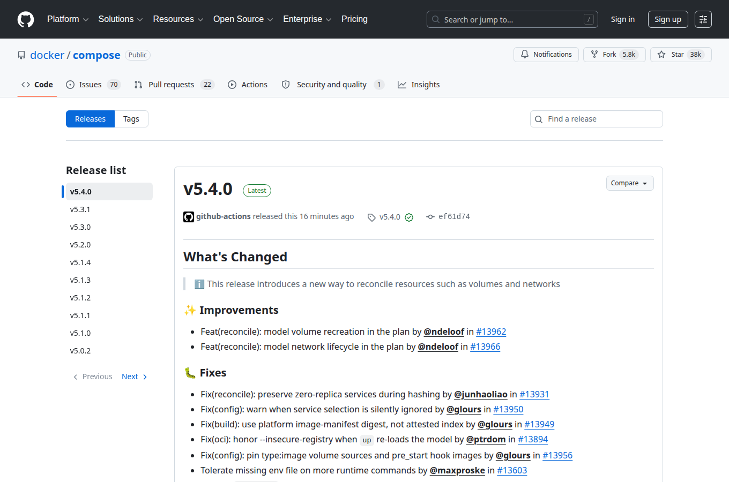Select v5.3.1 in release list
Image resolution: width=729 pixels, height=482 pixels.
(x=109, y=209)
